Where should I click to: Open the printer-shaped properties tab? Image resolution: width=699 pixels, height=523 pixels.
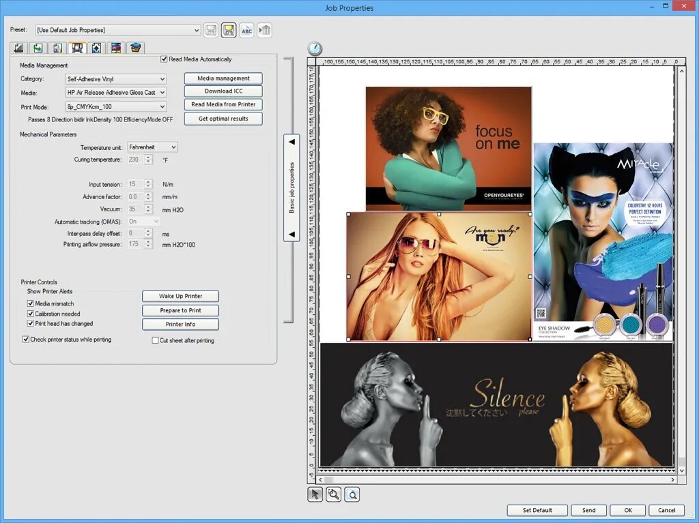coord(77,48)
